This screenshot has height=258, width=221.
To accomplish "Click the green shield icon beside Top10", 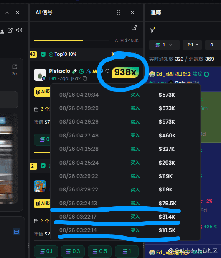I will 43,54.
